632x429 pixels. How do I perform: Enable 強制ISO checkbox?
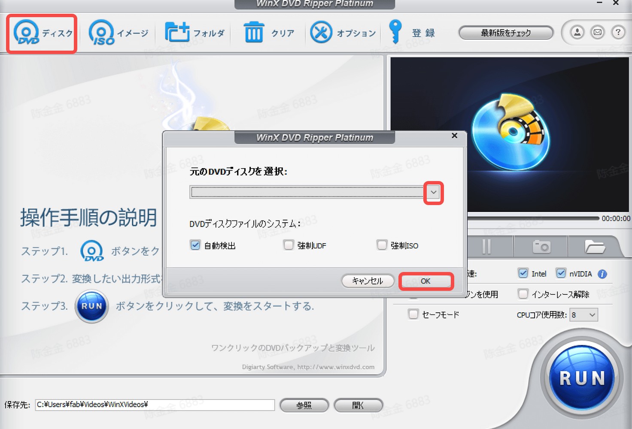tap(382, 245)
